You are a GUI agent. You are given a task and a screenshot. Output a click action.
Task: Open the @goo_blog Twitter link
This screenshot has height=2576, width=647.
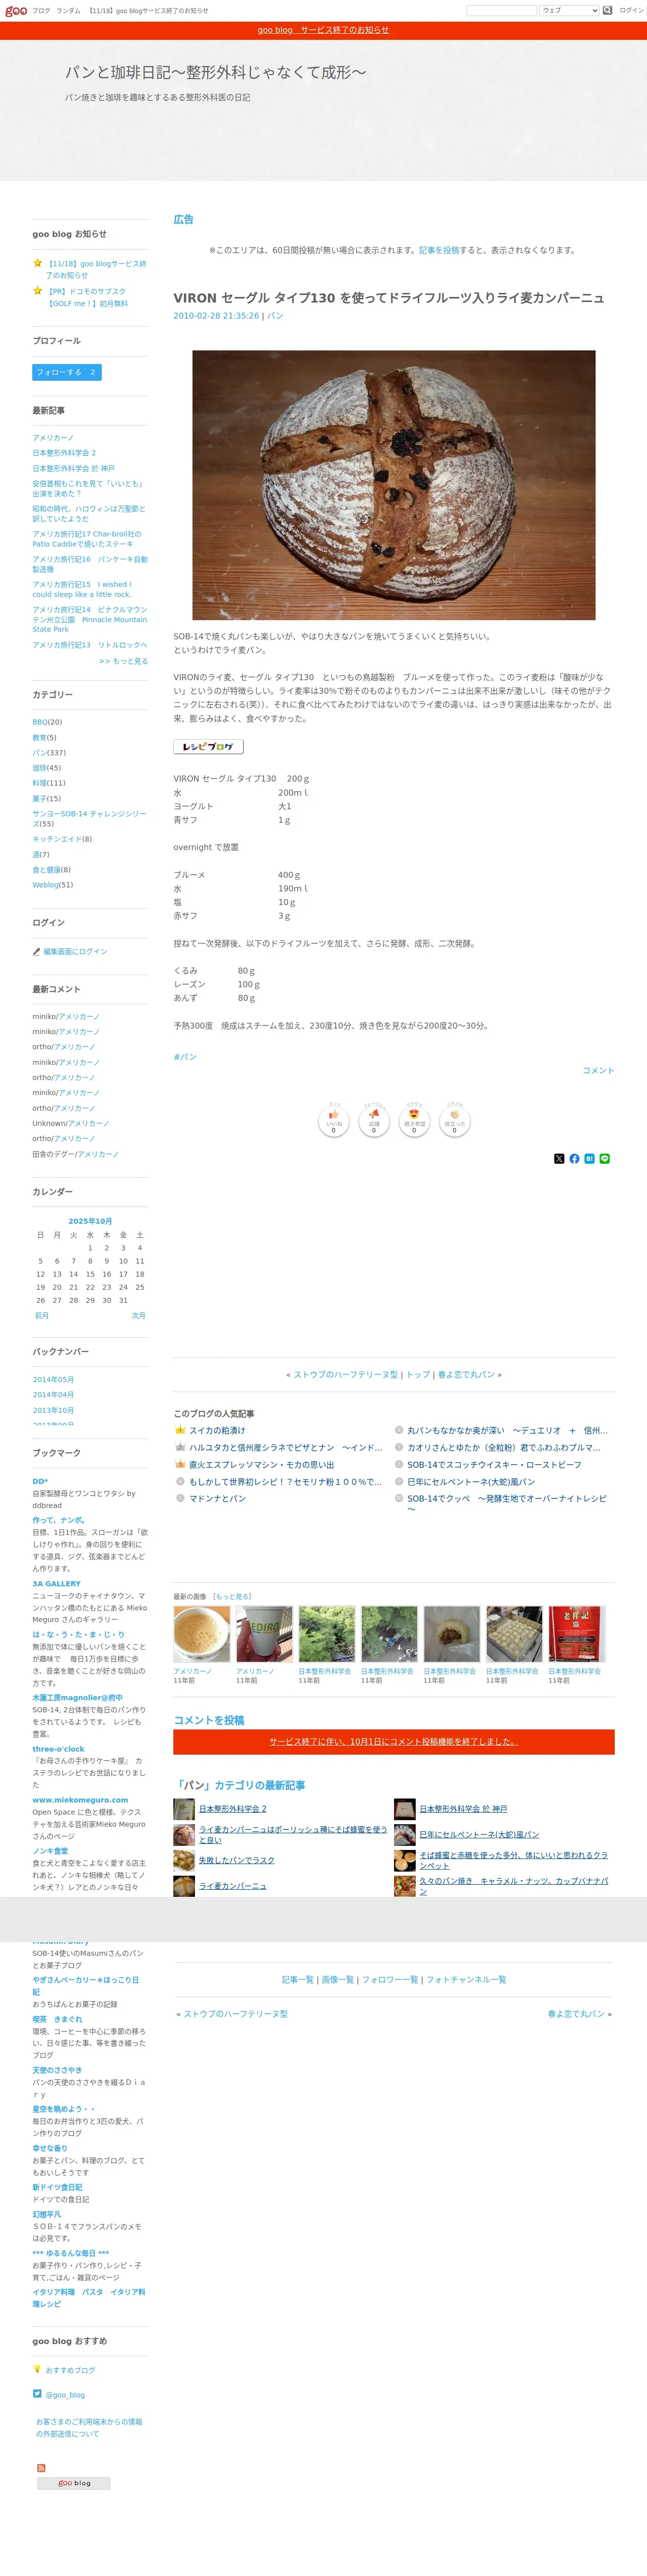65,2395
